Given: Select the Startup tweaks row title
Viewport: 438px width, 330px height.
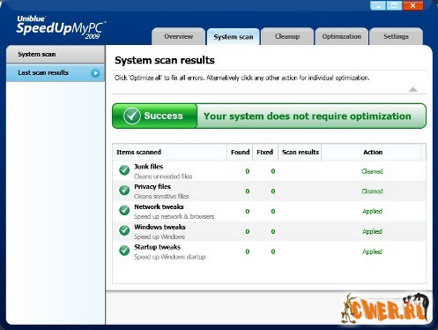Looking at the screenshot, I should pyautogui.click(x=157, y=247).
